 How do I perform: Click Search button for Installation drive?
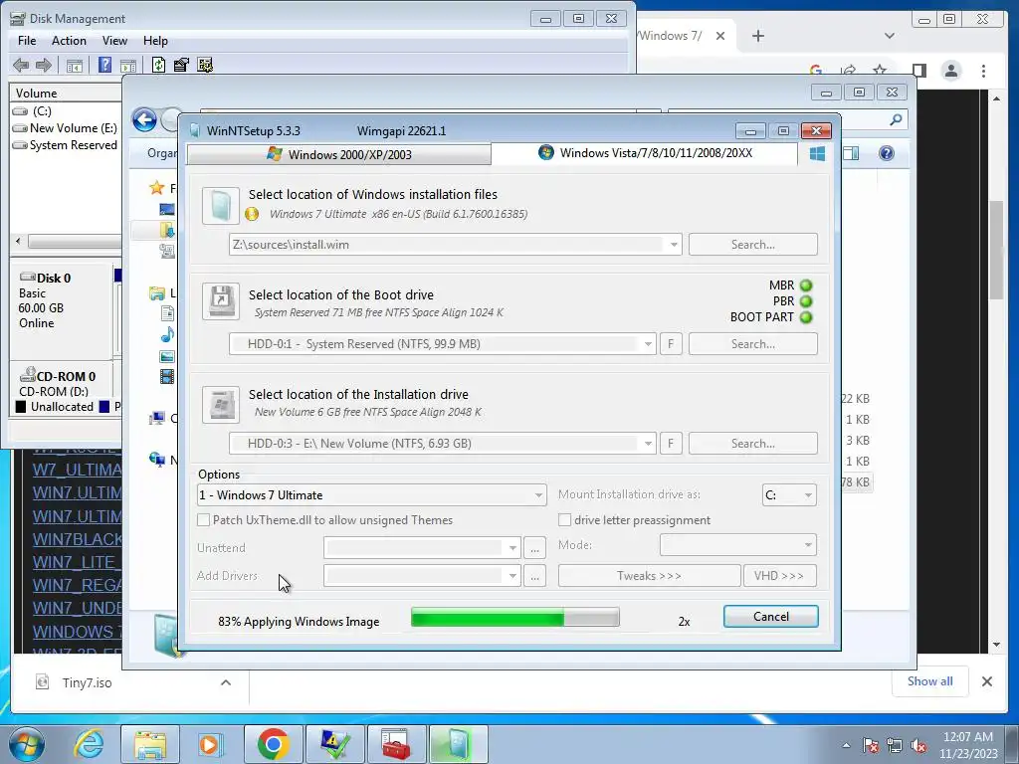pos(752,444)
